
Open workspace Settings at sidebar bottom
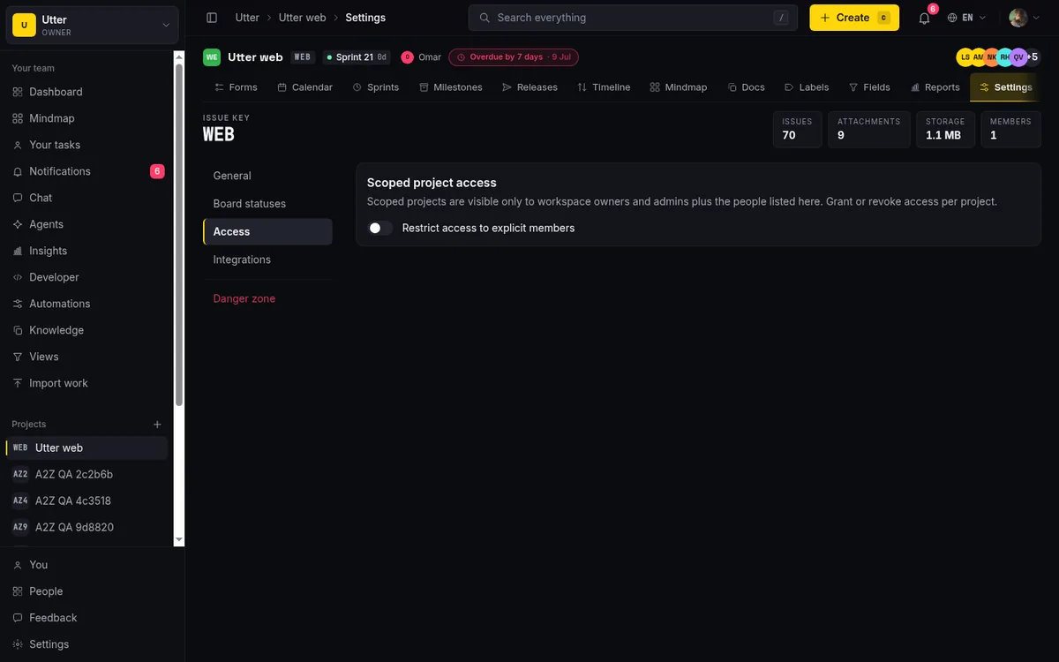[x=92, y=644]
